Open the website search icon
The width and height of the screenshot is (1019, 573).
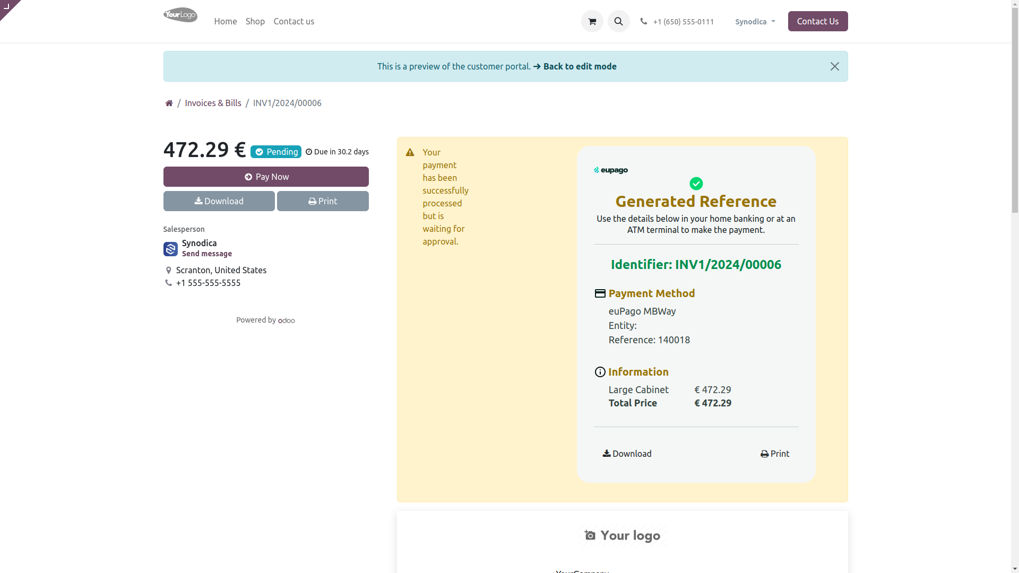point(618,21)
